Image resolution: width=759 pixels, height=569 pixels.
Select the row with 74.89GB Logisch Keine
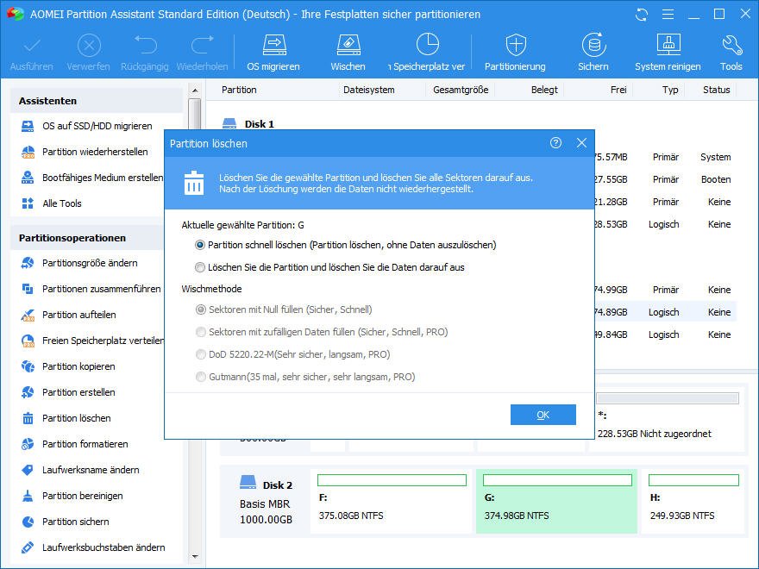point(666,312)
